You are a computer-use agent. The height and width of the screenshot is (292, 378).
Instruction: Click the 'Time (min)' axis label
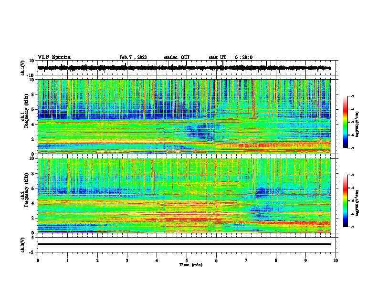[191, 265]
